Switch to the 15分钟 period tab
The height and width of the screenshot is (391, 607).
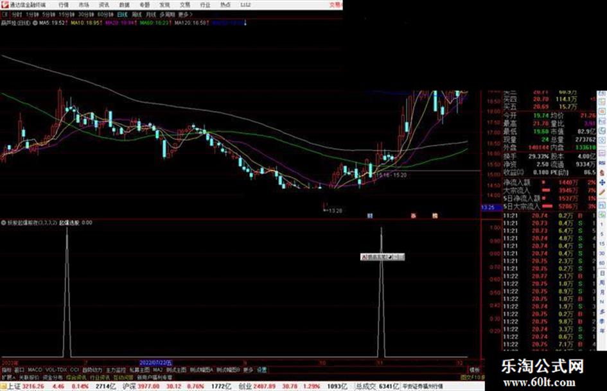pos(67,15)
